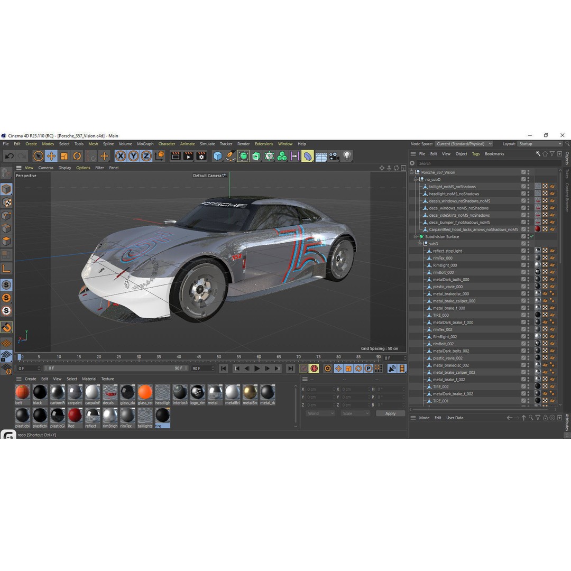Open Object Manager Tags menu

click(x=476, y=154)
